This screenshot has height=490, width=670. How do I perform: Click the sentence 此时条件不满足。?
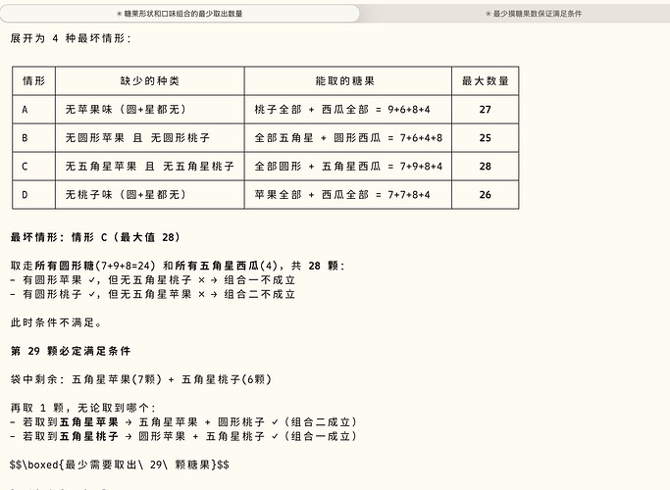(x=56, y=322)
